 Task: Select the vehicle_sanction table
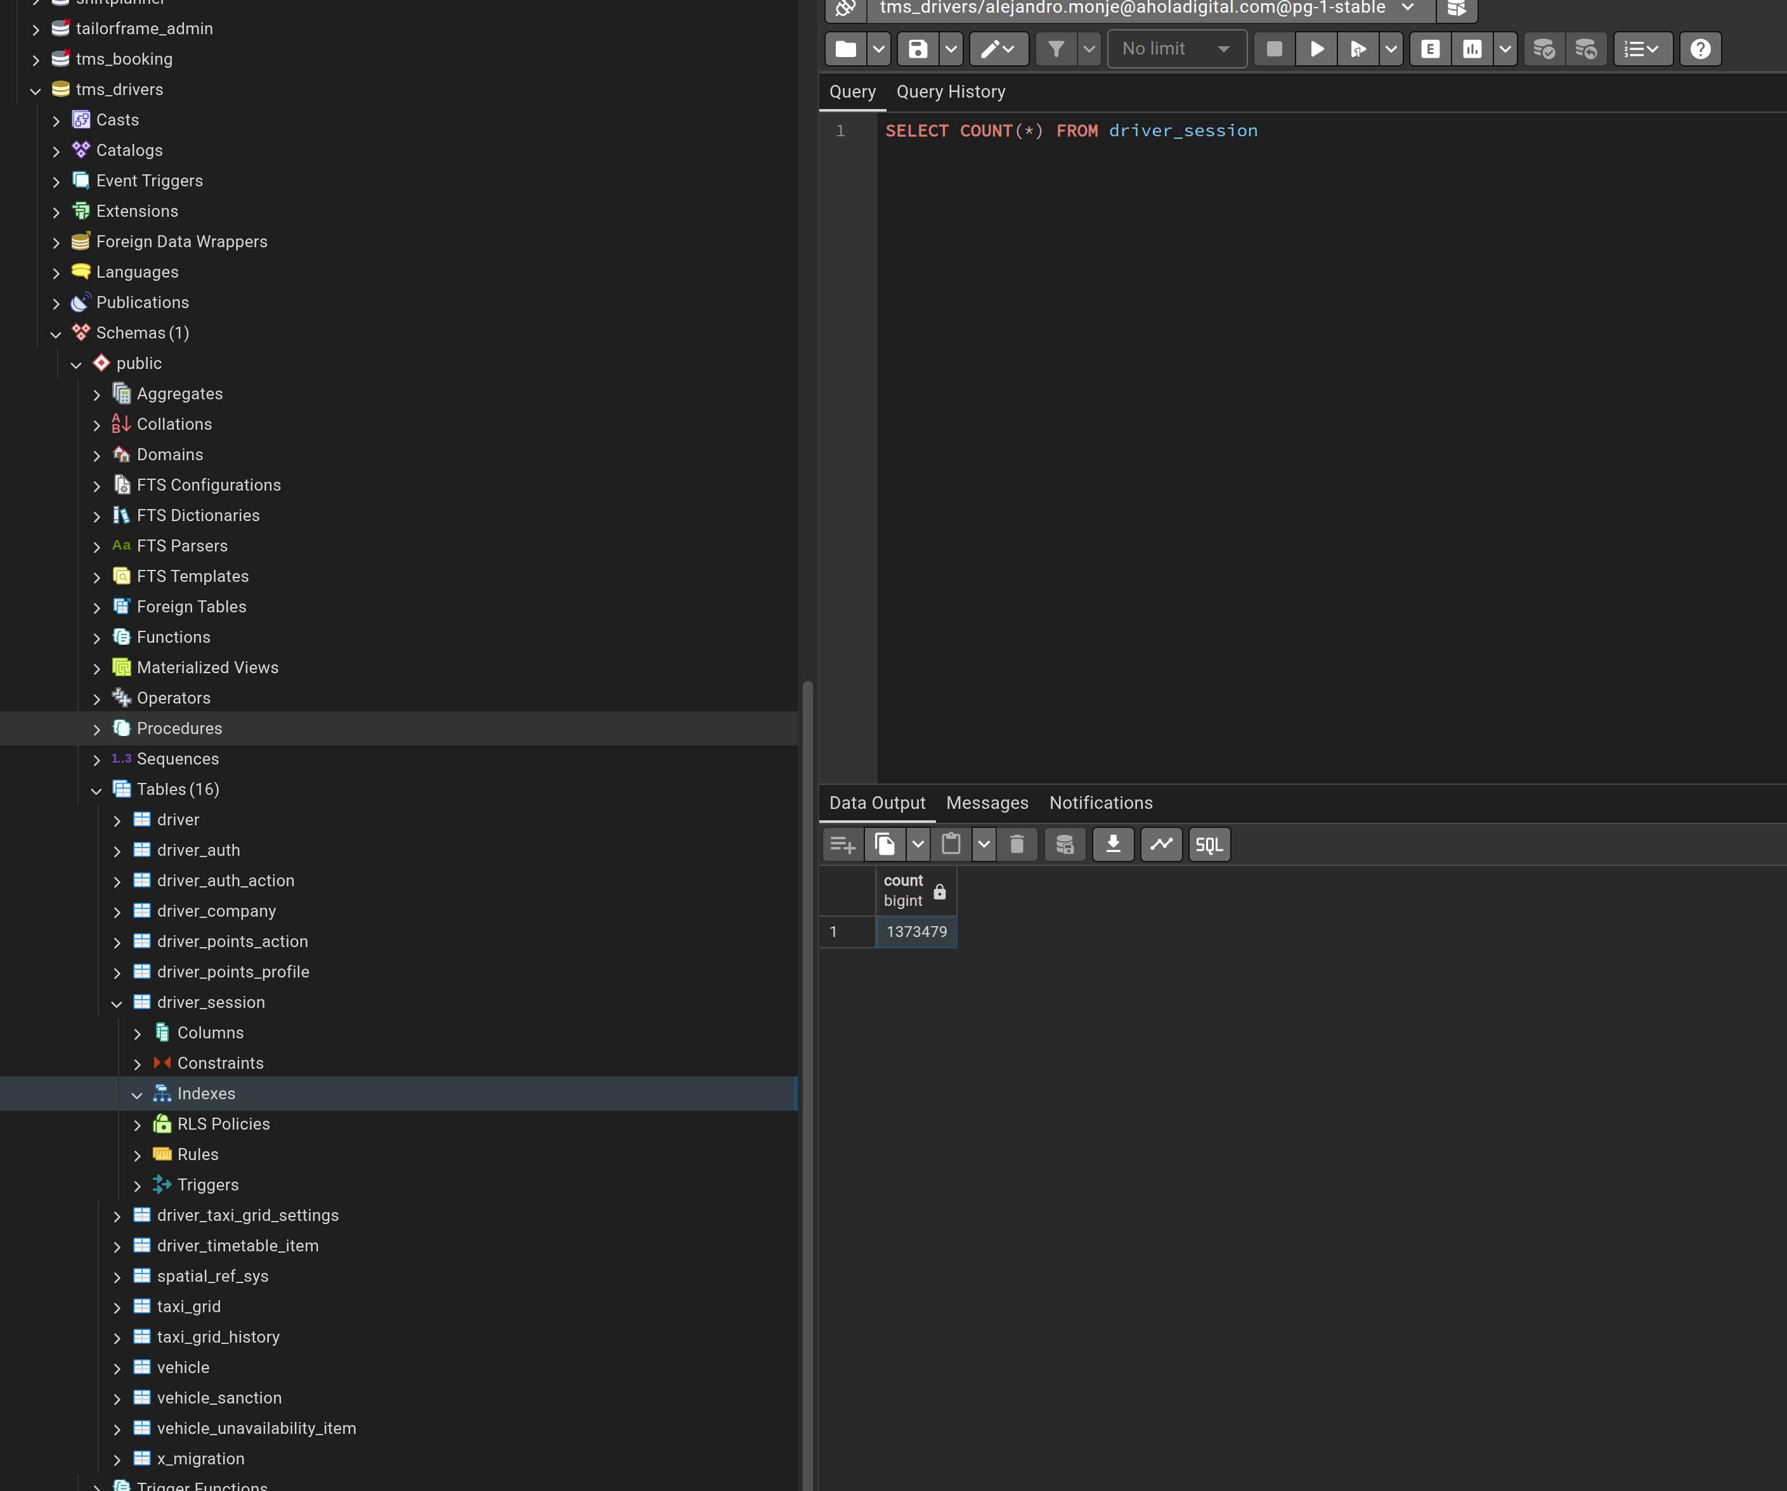(x=219, y=1398)
